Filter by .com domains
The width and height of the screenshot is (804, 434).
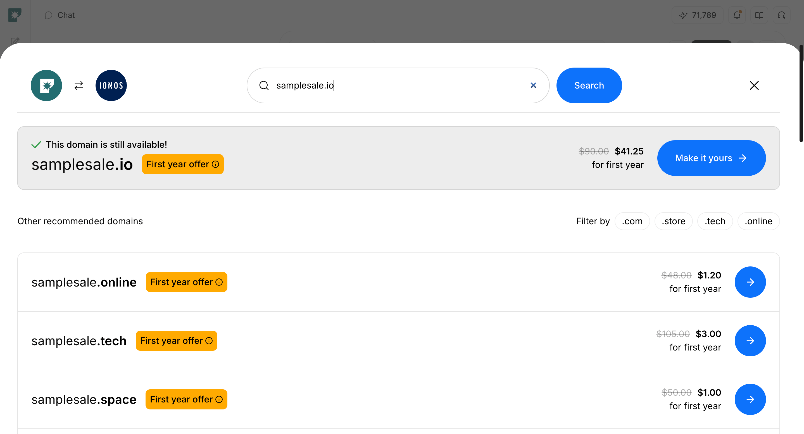[632, 221]
